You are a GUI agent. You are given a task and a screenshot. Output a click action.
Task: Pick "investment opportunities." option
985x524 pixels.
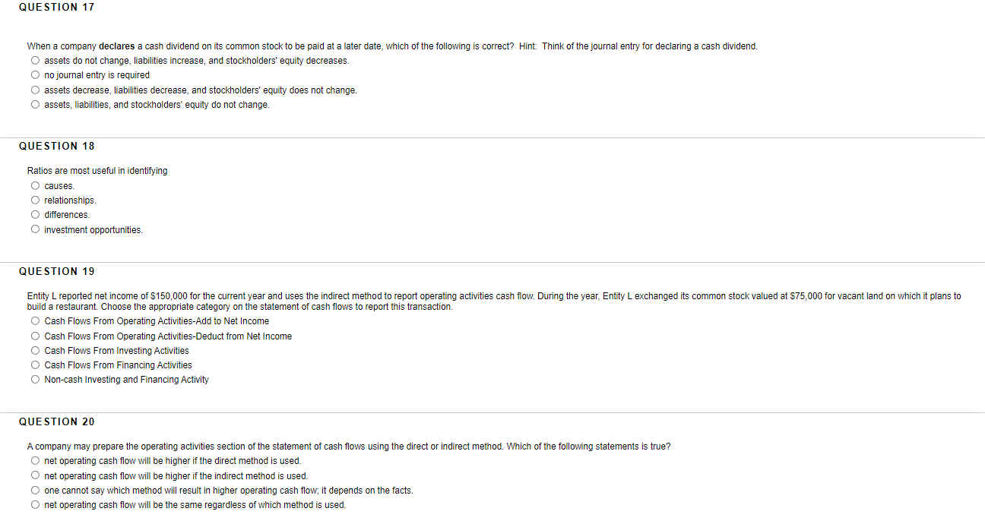(x=35, y=229)
